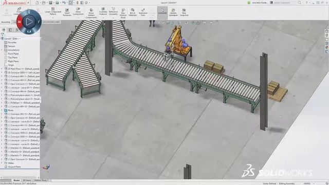Open dropdown under Reference Geometry
Viewport: 329px width, 185px height.
click(x=113, y=17)
